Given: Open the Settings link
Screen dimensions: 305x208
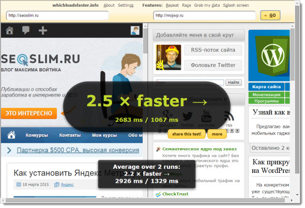Looking at the screenshot, I should pyautogui.click(x=126, y=5).
